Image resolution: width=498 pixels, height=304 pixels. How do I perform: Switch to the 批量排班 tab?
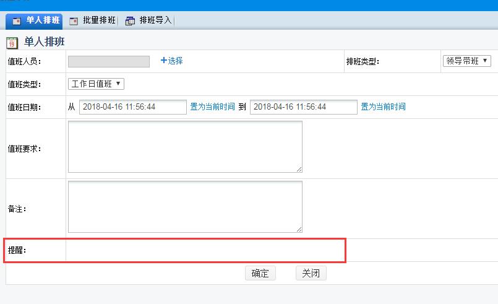[92, 20]
